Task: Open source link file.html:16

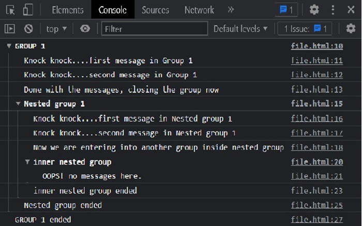Action: pos(316,118)
